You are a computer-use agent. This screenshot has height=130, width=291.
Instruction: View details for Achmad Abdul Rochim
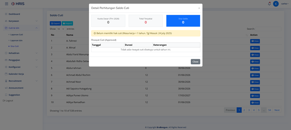(x=255, y=75)
